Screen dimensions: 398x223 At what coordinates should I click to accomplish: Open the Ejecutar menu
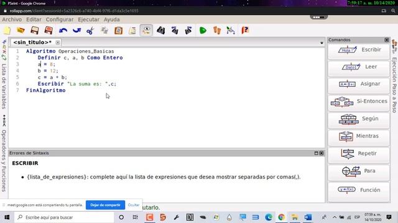88,19
